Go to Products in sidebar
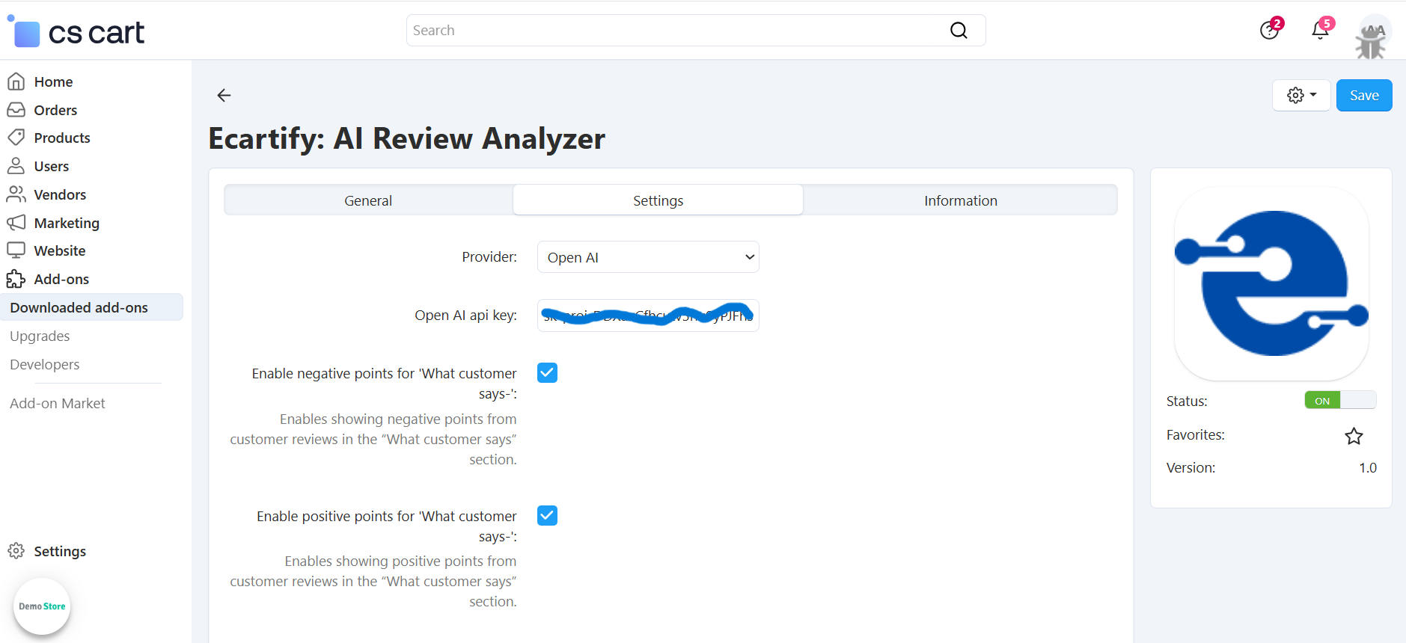 pos(62,138)
